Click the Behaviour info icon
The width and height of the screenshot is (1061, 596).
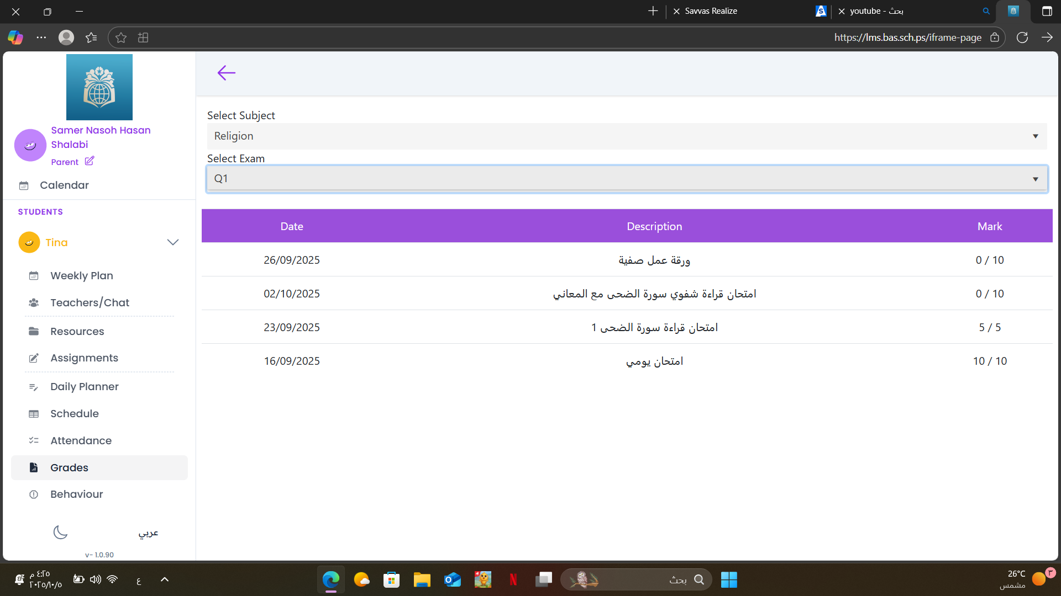point(34,494)
